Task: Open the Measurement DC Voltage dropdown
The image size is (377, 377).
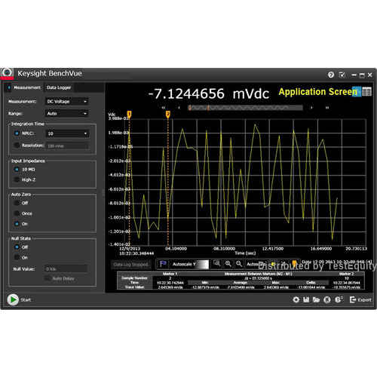Action: coord(67,102)
